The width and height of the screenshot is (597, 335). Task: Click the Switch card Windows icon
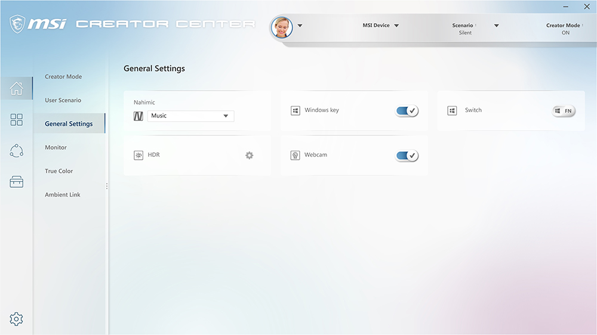(x=452, y=111)
